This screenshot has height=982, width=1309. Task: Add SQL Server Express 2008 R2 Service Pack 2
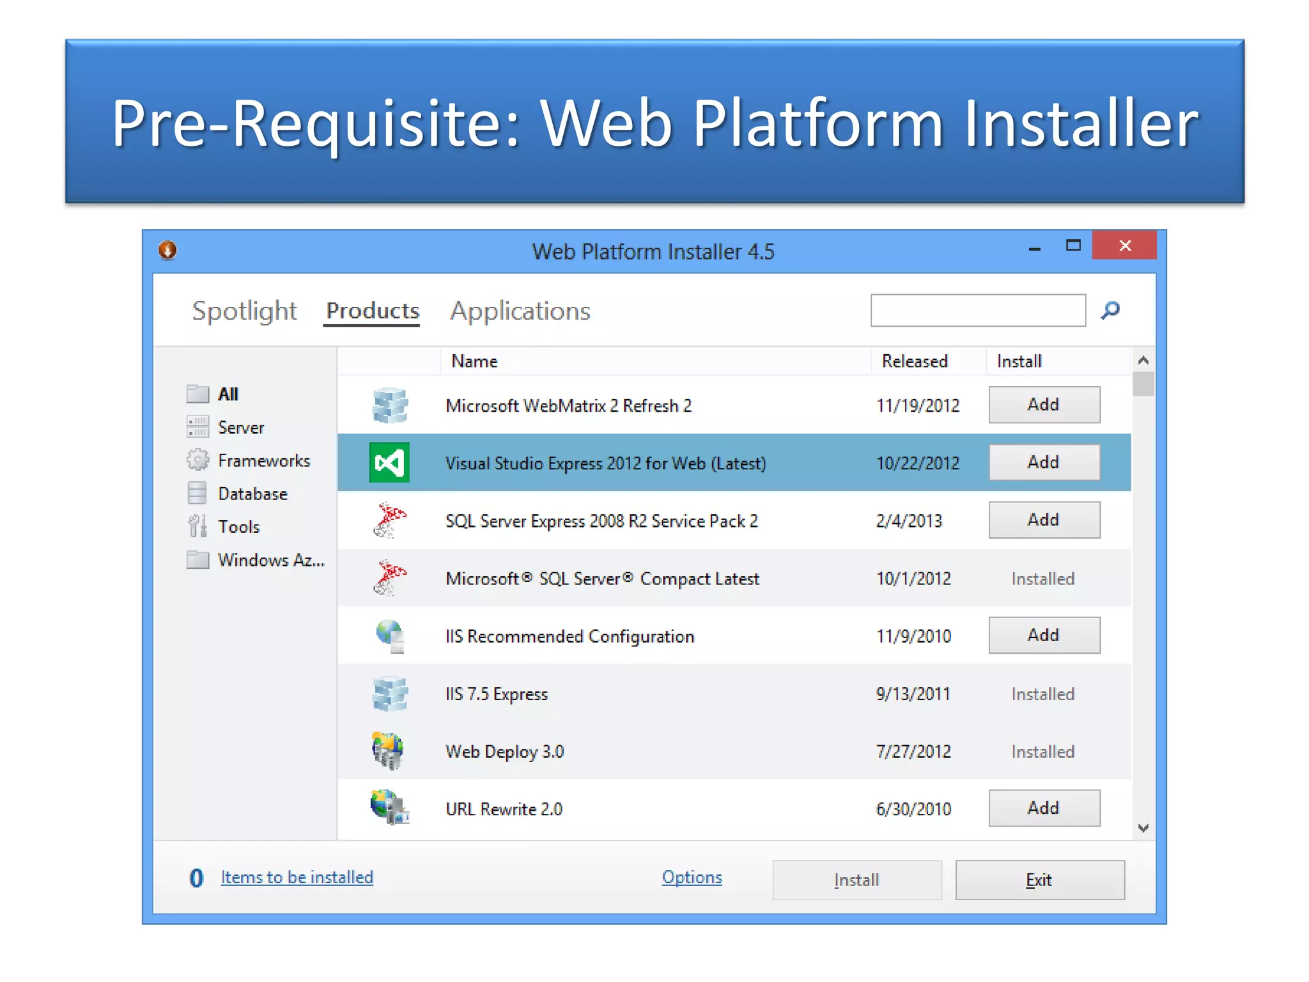tap(1044, 520)
